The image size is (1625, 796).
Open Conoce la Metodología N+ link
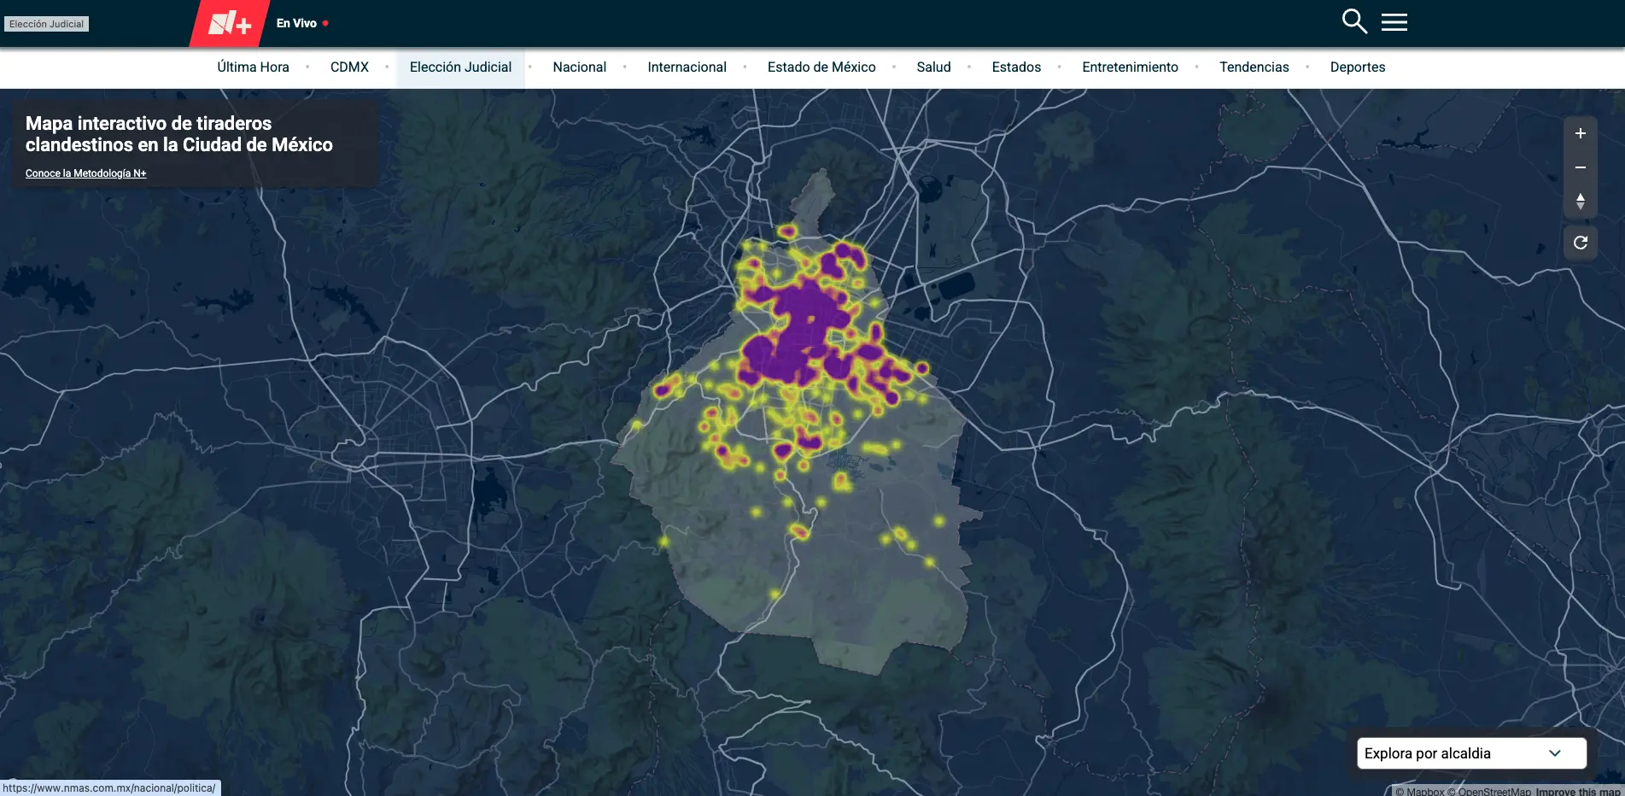pos(85,173)
